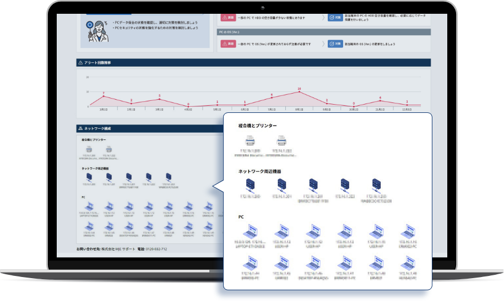The height and width of the screenshot is (304, 504).
Task: Select the last network device icon in popup
Action: coord(377,186)
